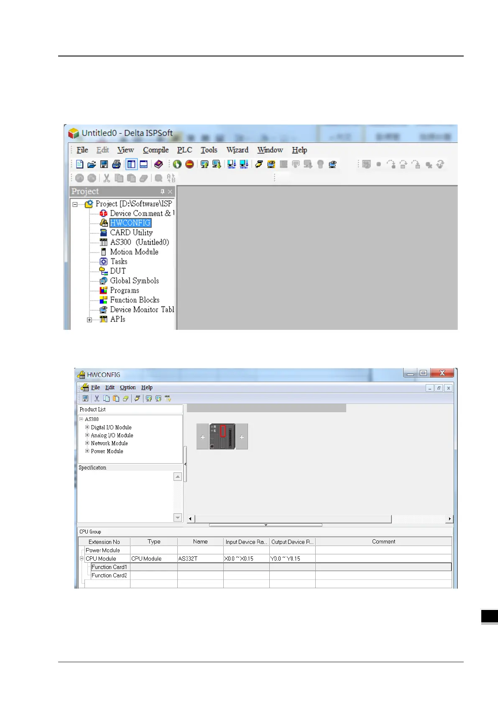This screenshot has height=704, width=498.
Task: Click the Save icon in HWCONFIG toolbar
Action: click(x=85, y=398)
